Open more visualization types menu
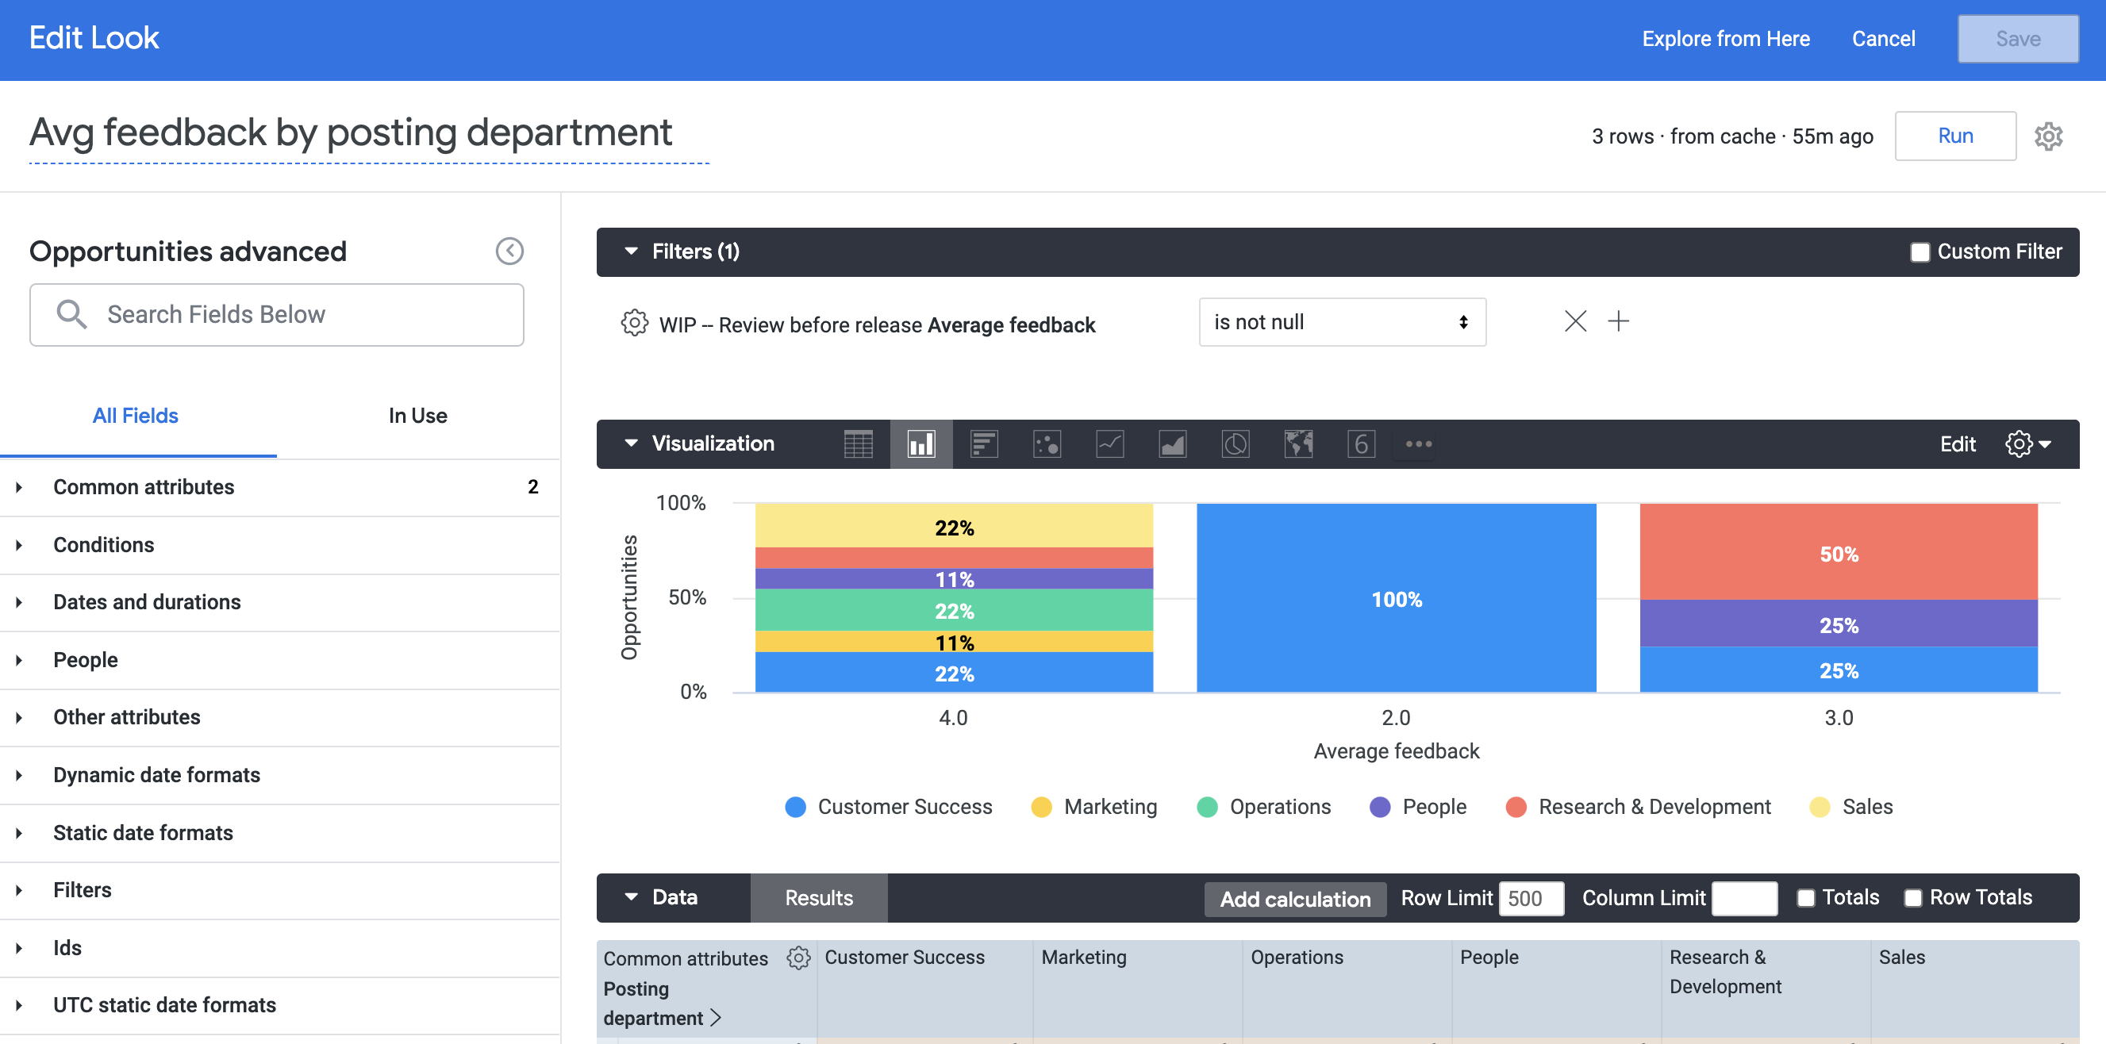The image size is (2106, 1044). (1418, 444)
